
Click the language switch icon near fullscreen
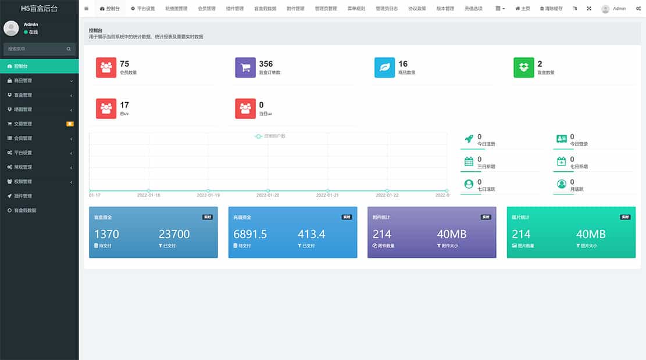[x=576, y=8]
